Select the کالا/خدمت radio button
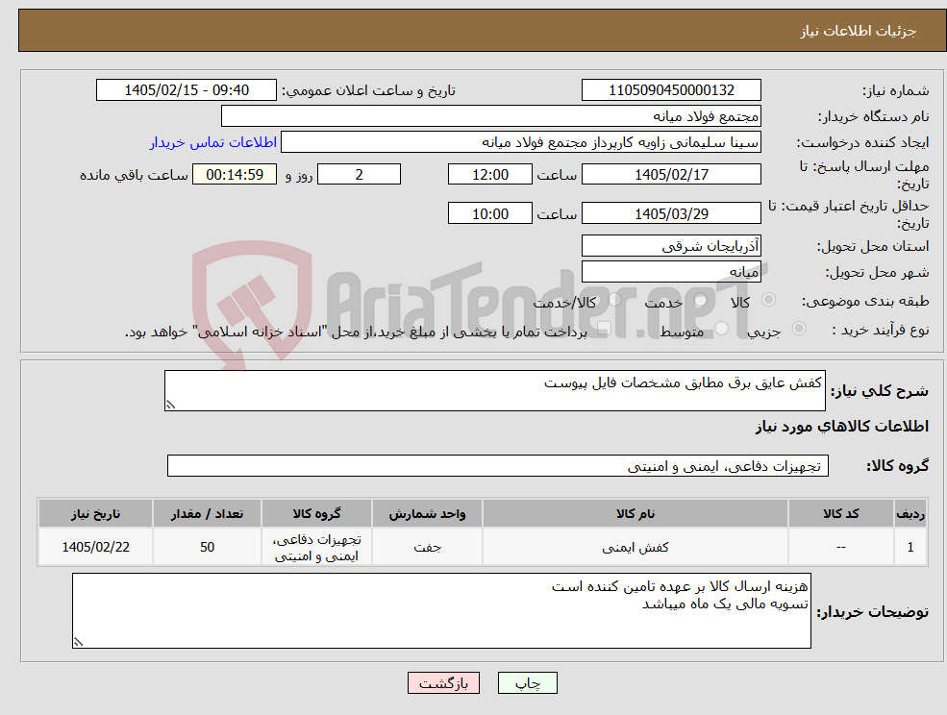Image resolution: width=947 pixels, height=715 pixels. click(614, 300)
